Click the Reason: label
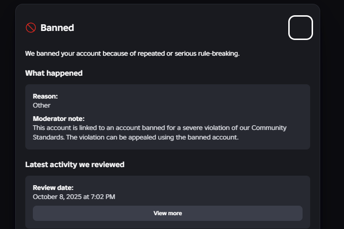 [x=45, y=96]
